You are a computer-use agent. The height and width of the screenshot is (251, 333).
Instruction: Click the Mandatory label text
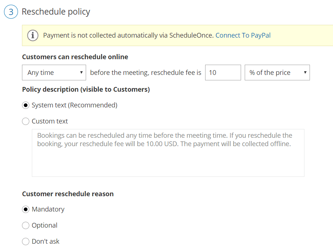pyautogui.click(x=48, y=209)
